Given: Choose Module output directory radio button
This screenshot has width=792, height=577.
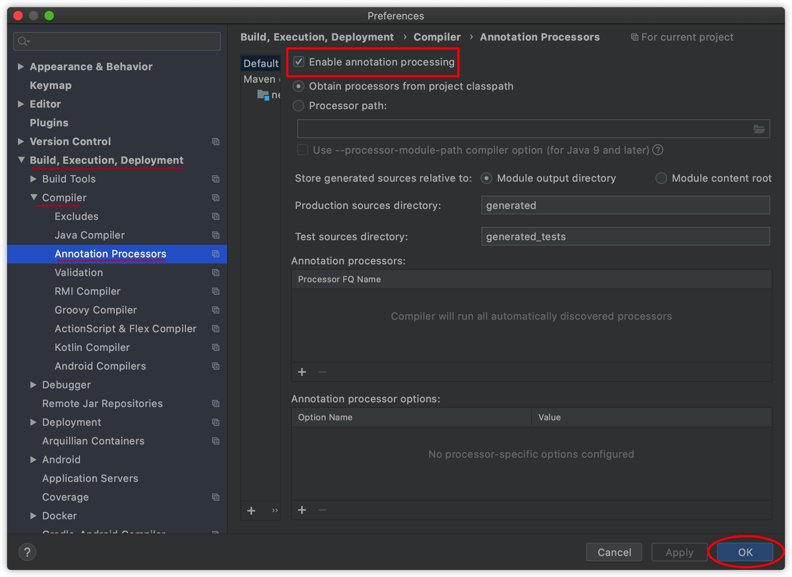Looking at the screenshot, I should tap(487, 178).
